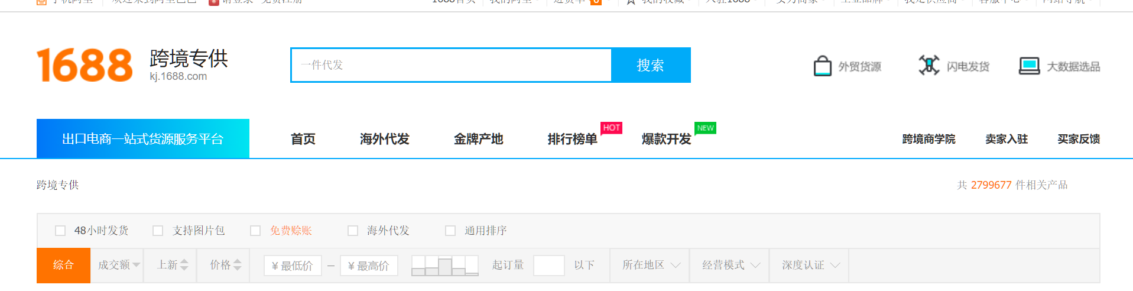Screen dimensions: 1133x291
Task: Click the 2799677 product count
Action: (991, 185)
